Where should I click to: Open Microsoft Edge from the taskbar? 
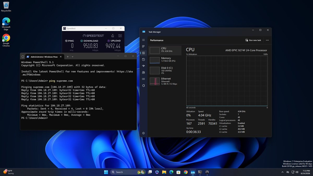coord(171,172)
